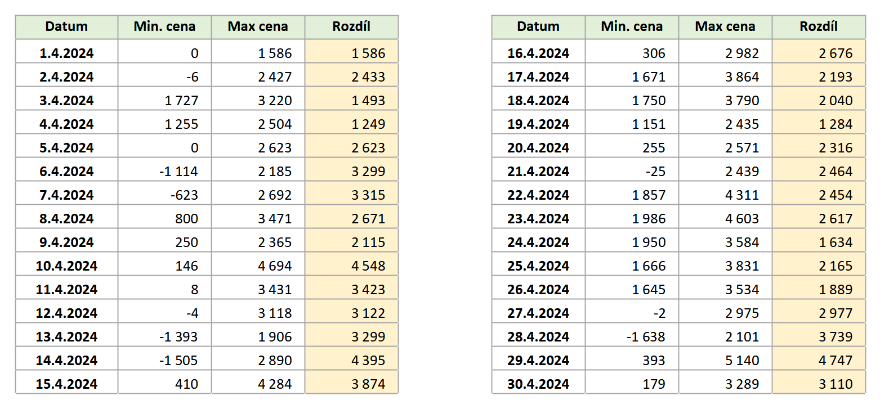Select the date cell 23.4.2024
Viewport: 880px width, 409px height.
tap(538, 219)
